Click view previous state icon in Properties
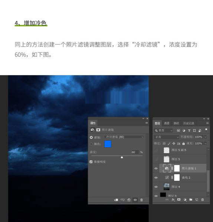Viewport: 213px width, 222px height. coord(122,200)
